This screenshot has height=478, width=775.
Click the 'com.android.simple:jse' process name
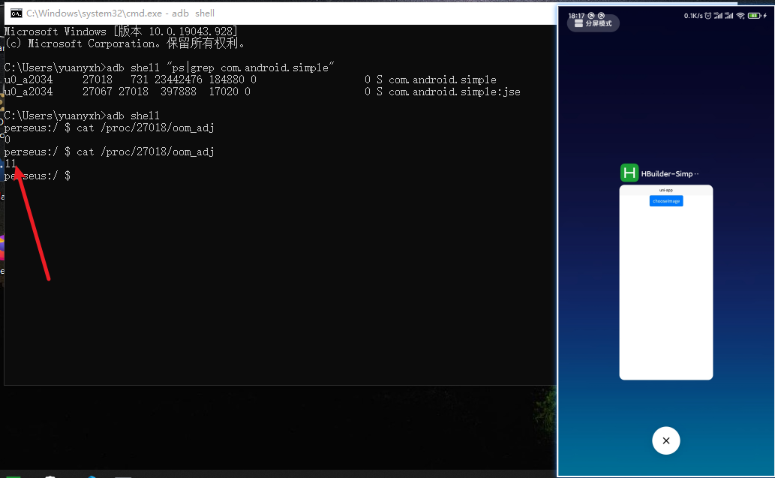[x=454, y=92]
